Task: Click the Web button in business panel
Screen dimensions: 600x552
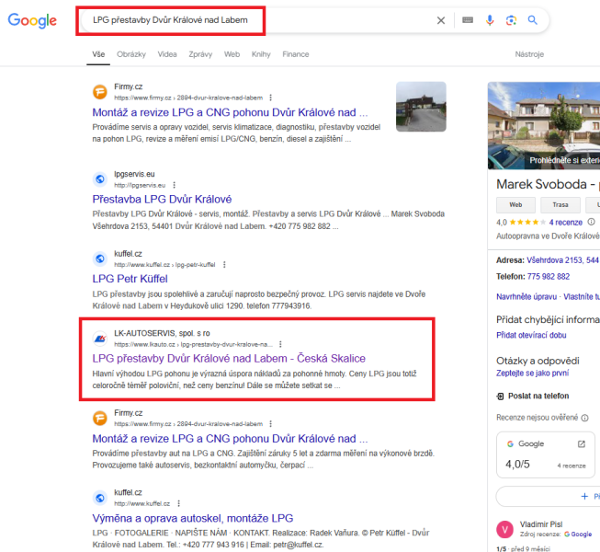Action: pyautogui.click(x=515, y=205)
